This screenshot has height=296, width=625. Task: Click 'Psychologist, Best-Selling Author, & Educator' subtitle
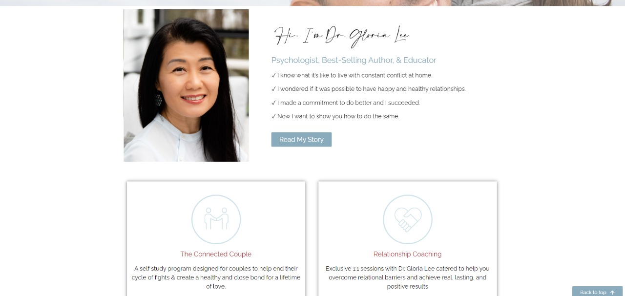[x=354, y=60]
